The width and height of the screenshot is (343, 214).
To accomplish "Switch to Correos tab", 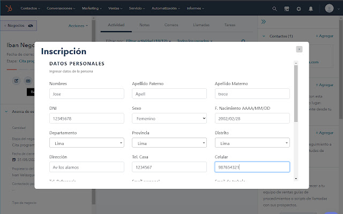I will pos(171,25).
